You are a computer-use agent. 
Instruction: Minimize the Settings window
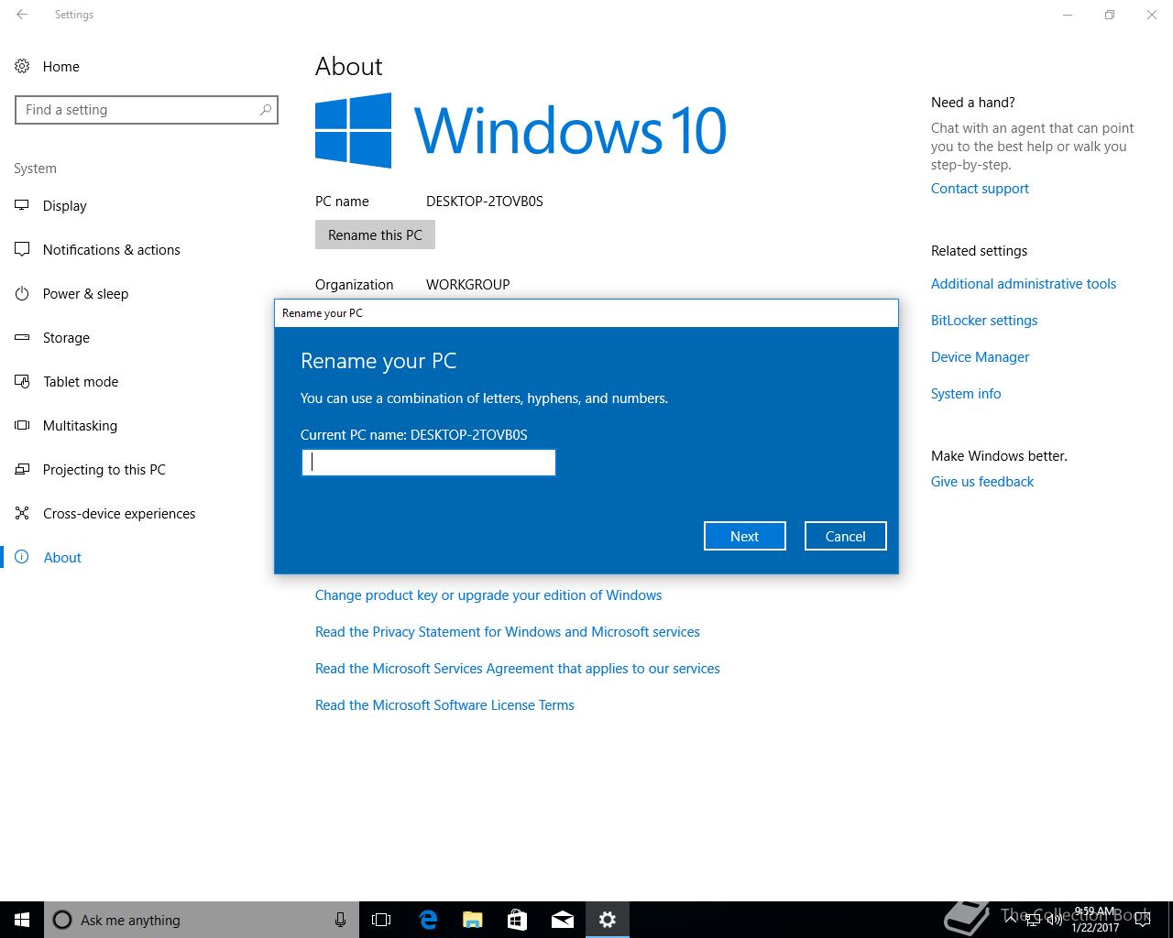1068,15
